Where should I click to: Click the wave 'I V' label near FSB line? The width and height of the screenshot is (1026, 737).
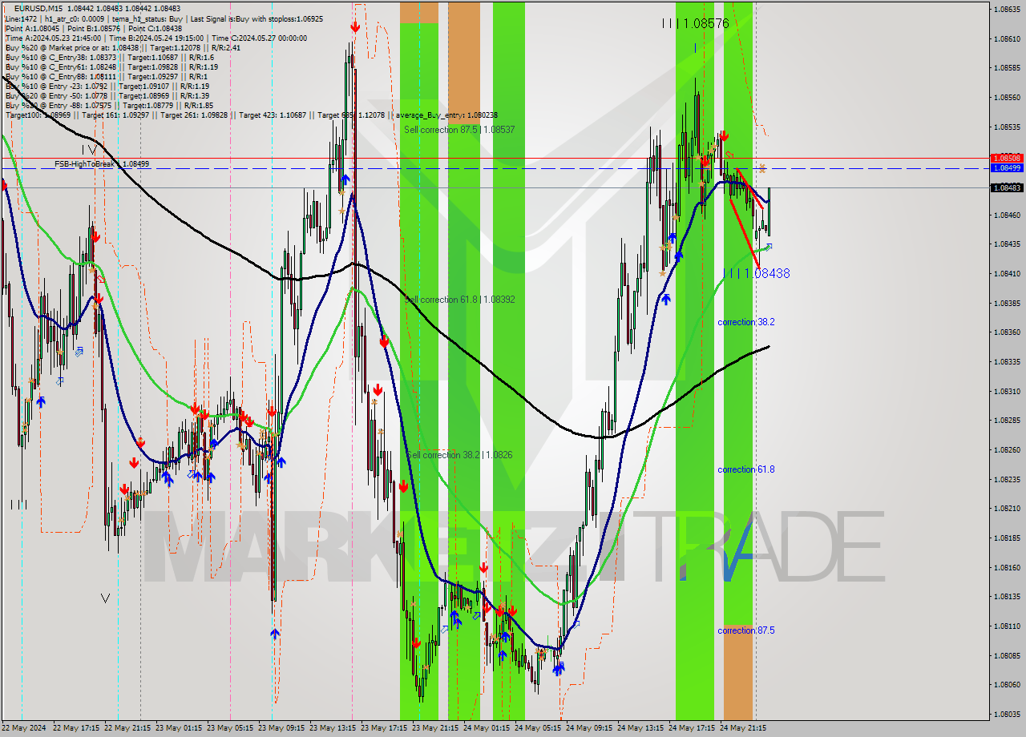(90, 150)
